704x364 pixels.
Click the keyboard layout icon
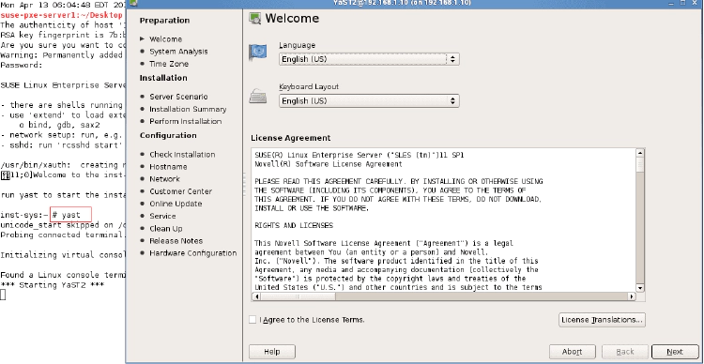click(258, 96)
